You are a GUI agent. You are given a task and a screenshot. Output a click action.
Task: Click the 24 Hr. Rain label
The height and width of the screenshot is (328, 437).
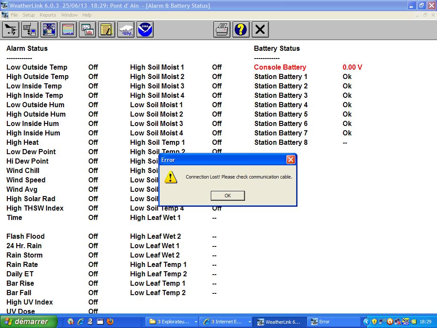tap(24, 246)
